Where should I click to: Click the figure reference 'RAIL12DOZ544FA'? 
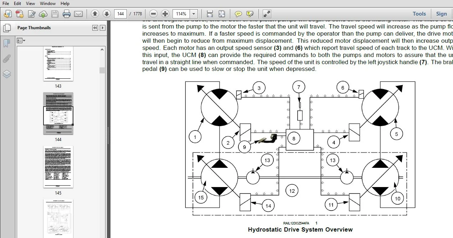[296, 223]
